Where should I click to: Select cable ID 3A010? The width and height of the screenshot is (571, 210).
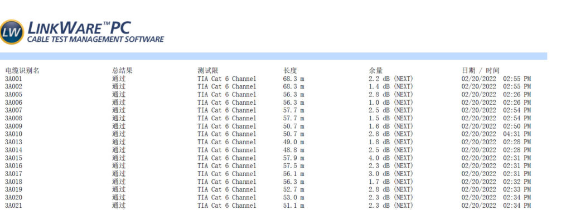pyautogui.click(x=13, y=134)
